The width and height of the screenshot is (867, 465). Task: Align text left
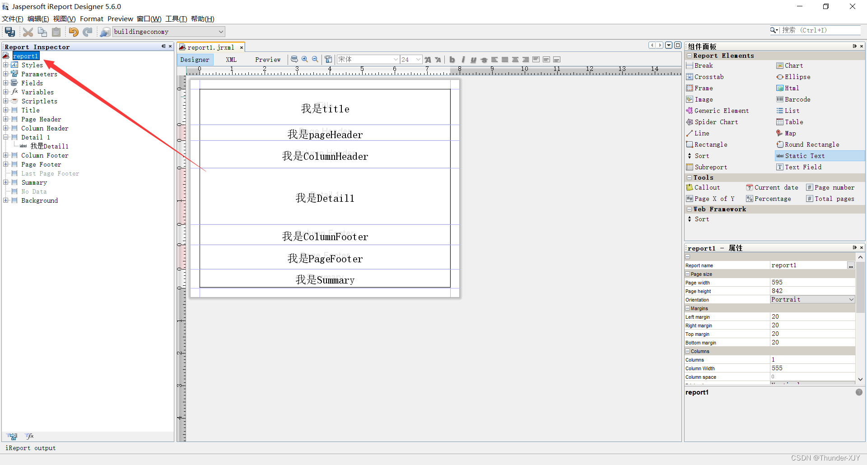click(x=494, y=60)
